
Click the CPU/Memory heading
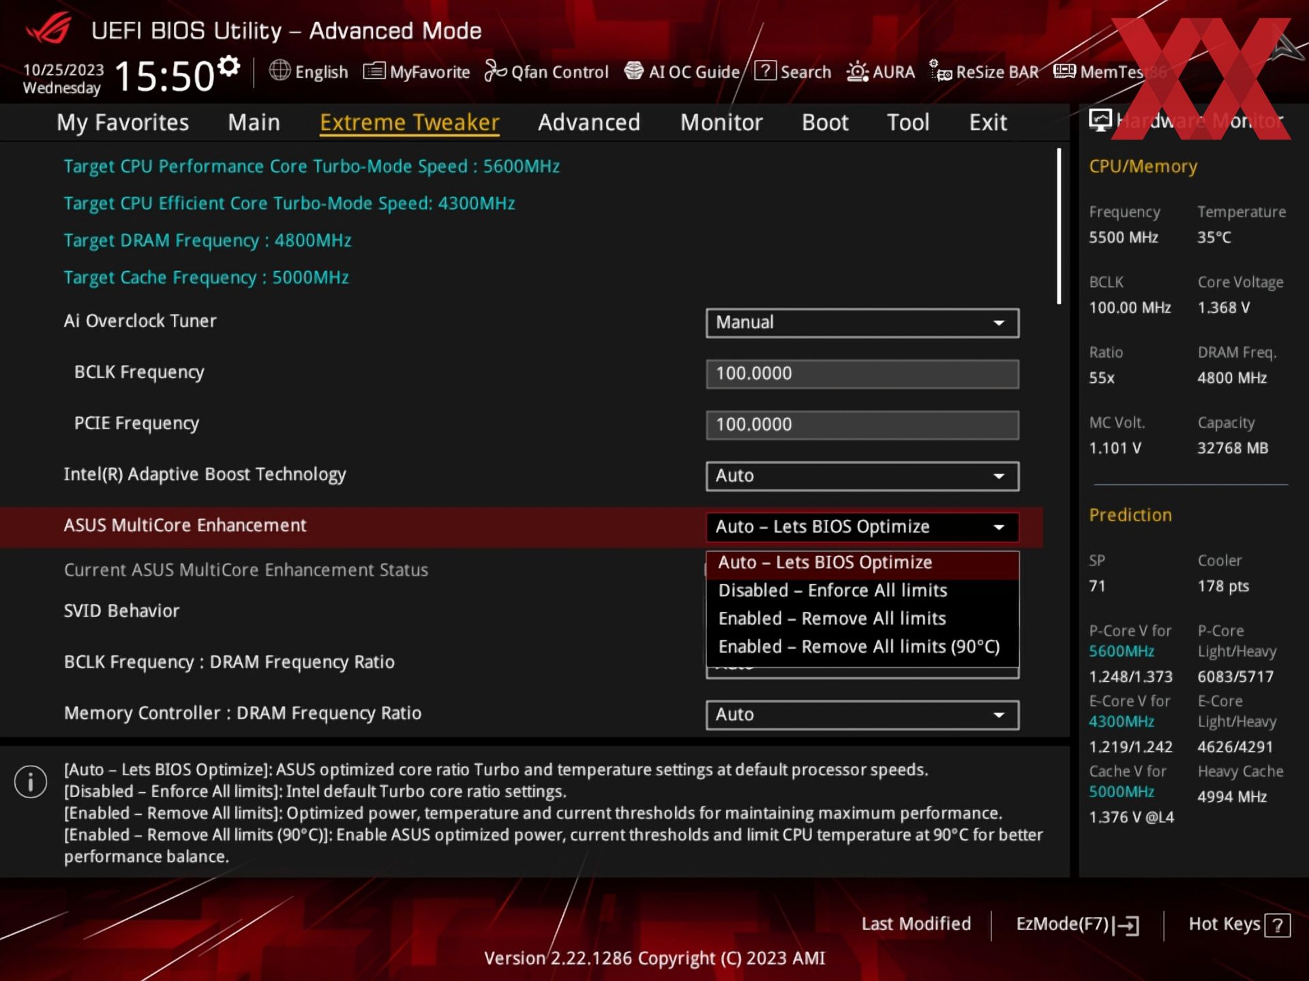click(1143, 166)
